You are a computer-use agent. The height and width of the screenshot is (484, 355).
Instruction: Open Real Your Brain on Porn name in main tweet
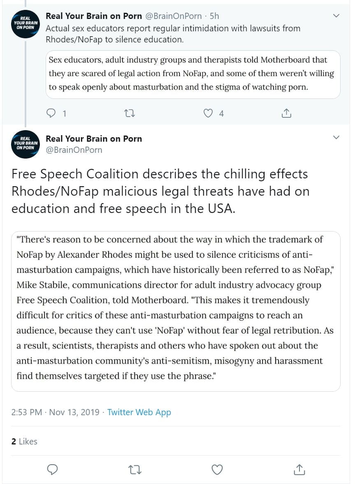[94, 139]
